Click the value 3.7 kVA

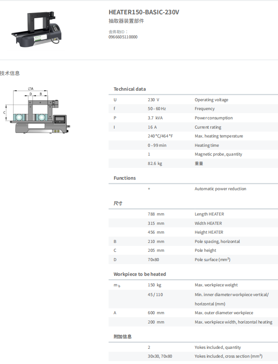[155, 118]
